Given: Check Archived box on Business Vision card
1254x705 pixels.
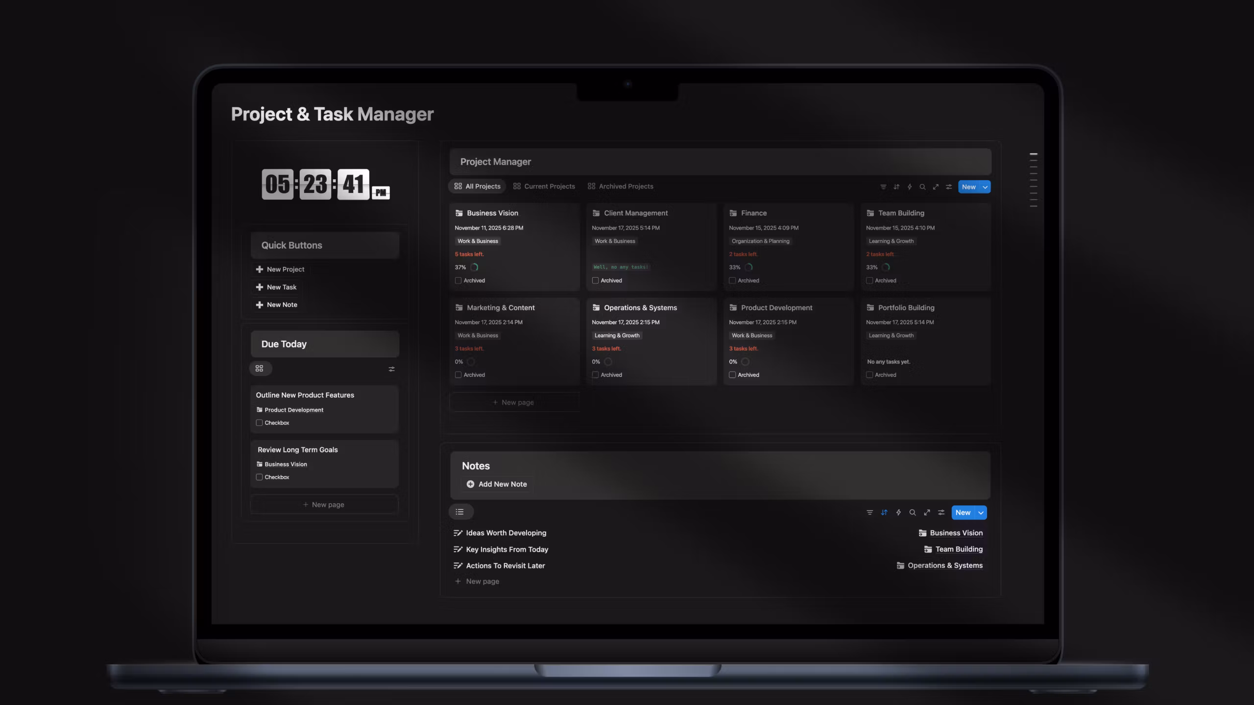Looking at the screenshot, I should click(x=458, y=281).
